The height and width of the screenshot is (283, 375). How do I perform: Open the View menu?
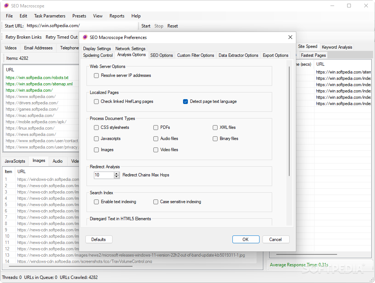click(98, 16)
